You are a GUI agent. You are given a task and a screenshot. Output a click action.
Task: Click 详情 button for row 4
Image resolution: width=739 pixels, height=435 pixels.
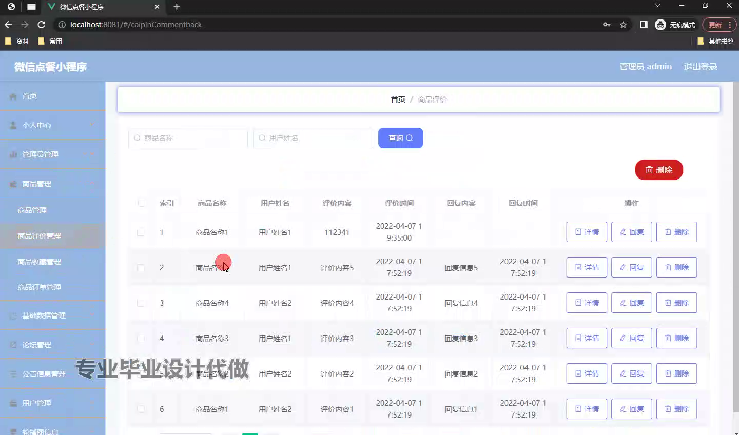587,338
